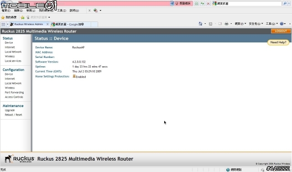
Task: Open Internet under Status section
Action: tap(10, 47)
